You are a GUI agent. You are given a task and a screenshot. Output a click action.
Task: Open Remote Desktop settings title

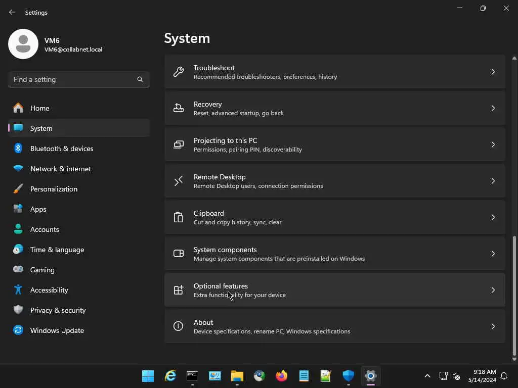coord(220,177)
